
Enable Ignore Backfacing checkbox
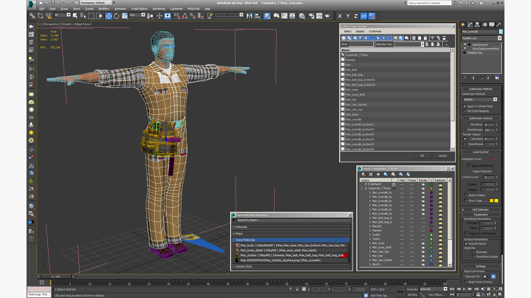coord(469,166)
